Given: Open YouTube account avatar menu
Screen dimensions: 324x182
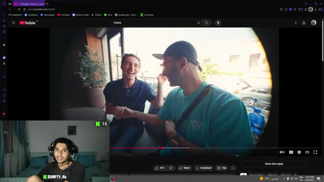Looking at the screenshot, I should click(314, 23).
